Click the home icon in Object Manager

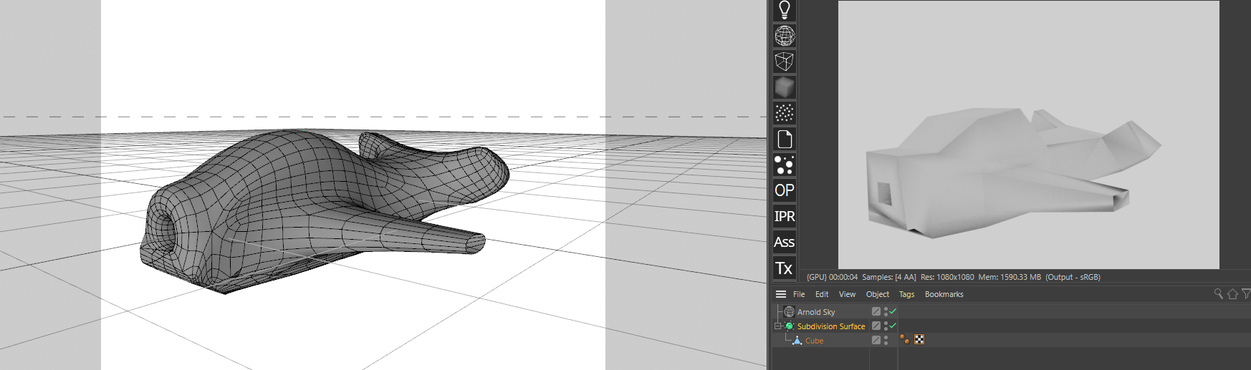point(1232,294)
